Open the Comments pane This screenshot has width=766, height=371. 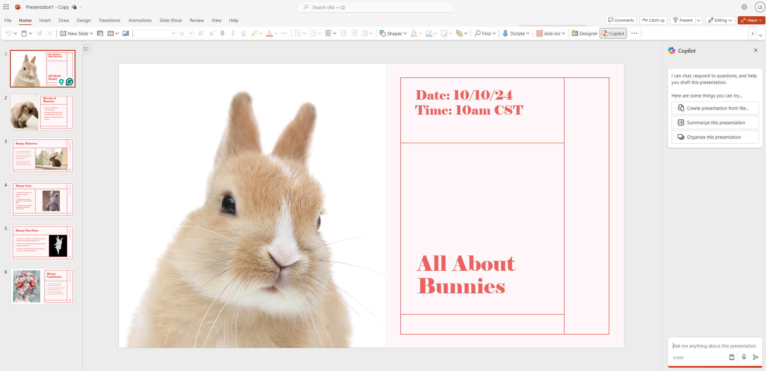621,20
